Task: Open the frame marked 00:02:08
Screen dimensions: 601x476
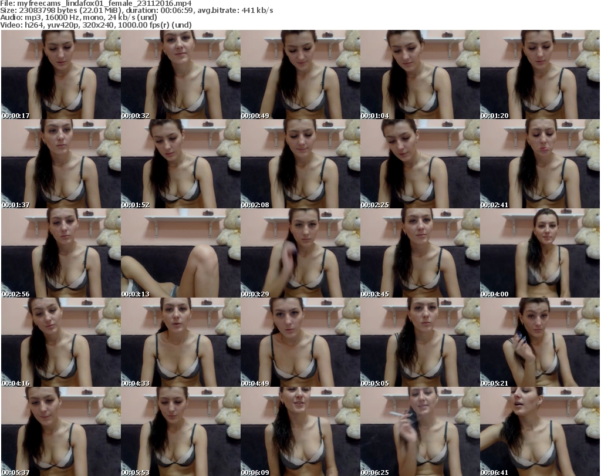Action: pyautogui.click(x=300, y=164)
